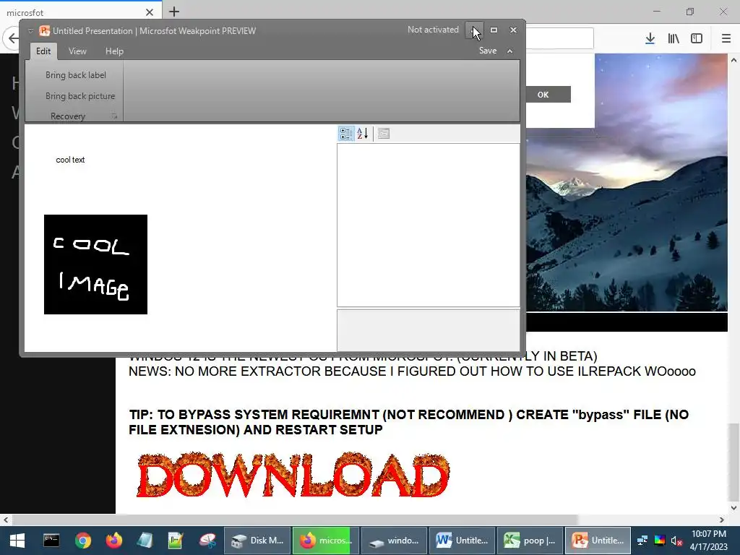Screen dimensions: 740x555
Task: Switch to Excel poop taskbar window
Action: pyautogui.click(x=530, y=541)
